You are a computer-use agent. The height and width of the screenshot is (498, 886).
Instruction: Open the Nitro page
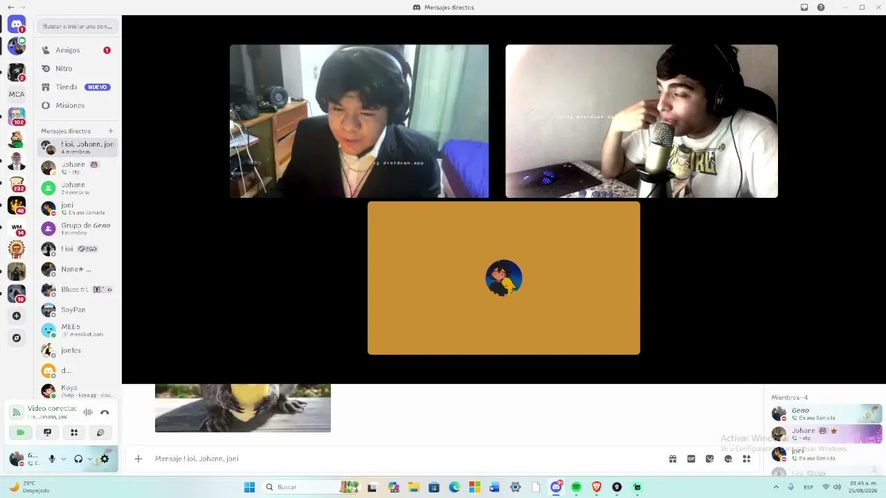[x=78, y=68]
